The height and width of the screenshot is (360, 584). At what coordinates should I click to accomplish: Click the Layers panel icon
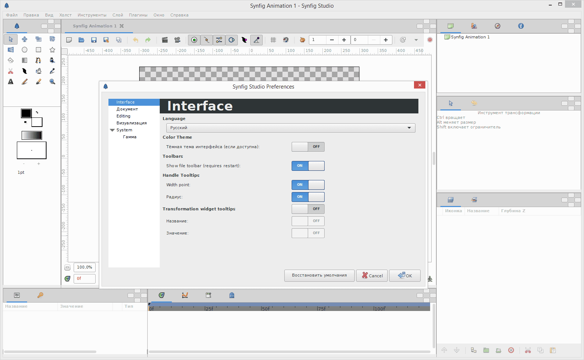click(x=451, y=200)
